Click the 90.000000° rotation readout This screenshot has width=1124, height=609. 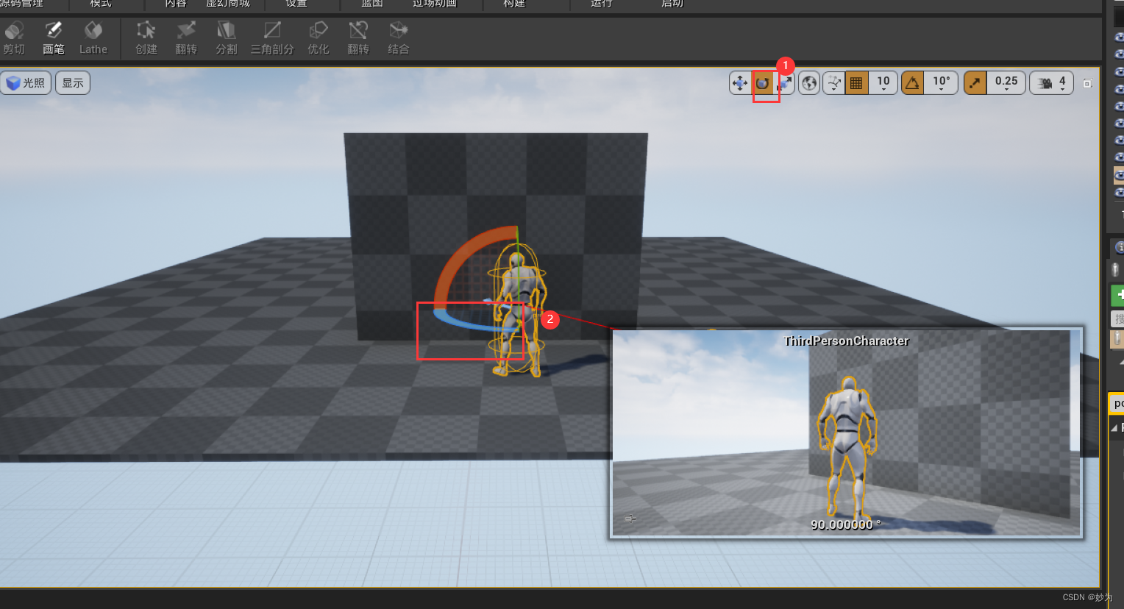pyautogui.click(x=845, y=524)
